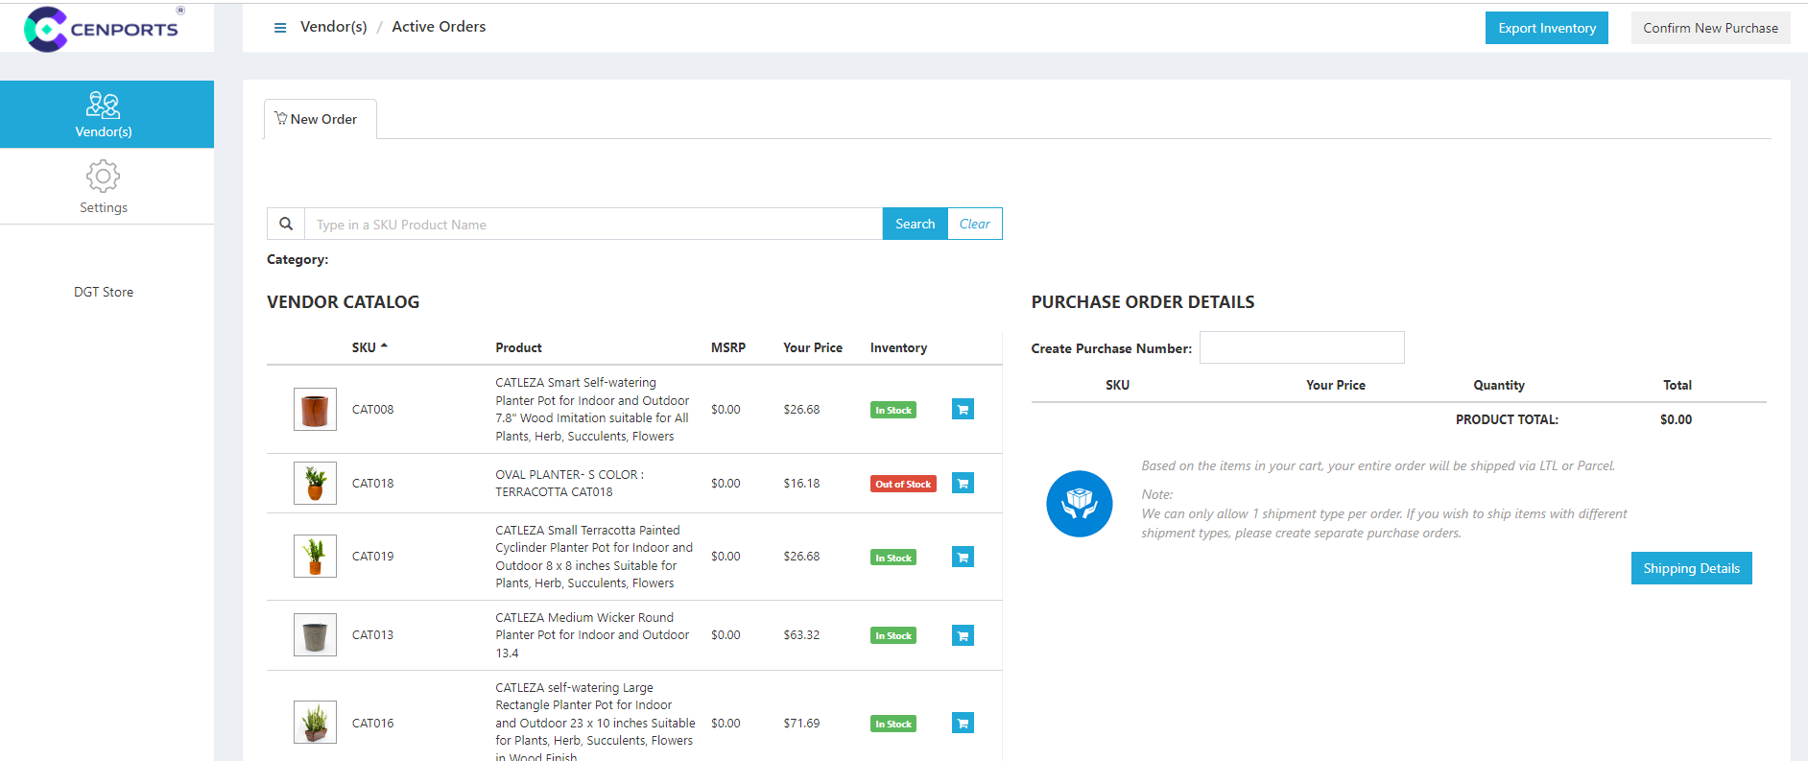Open Vendor(s) in the sidebar
The width and height of the screenshot is (1808, 761).
point(104,114)
